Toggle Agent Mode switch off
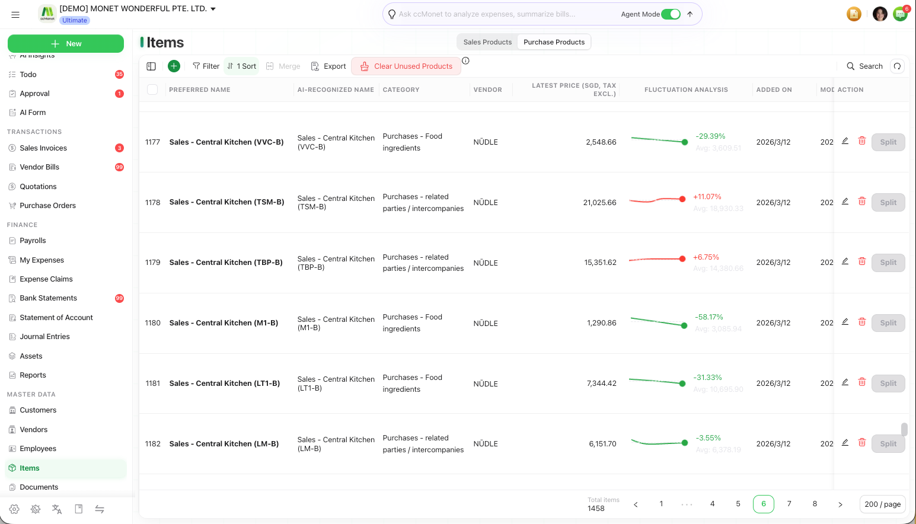 point(671,14)
